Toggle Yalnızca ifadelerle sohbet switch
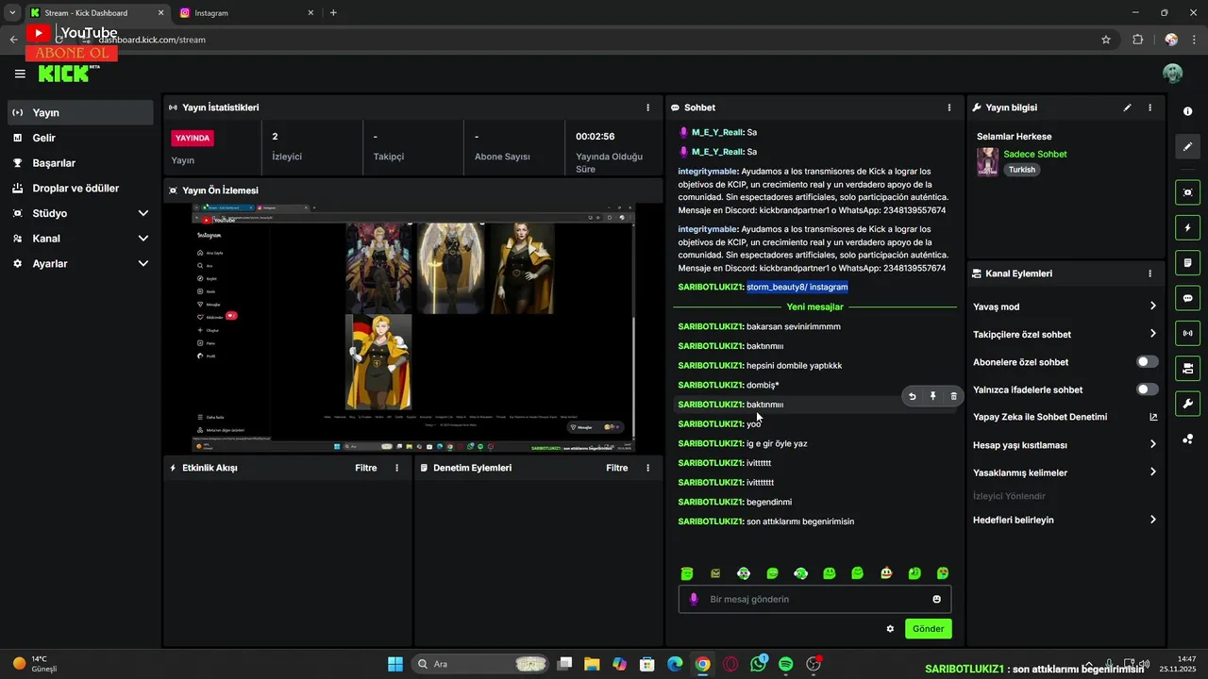This screenshot has width=1208, height=679. 1147,389
